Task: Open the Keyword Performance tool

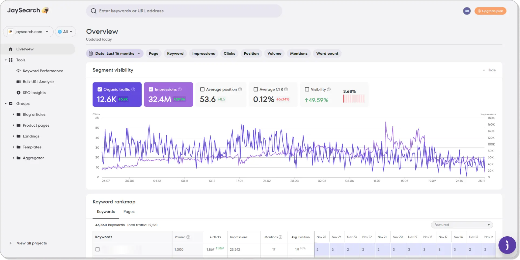Action: pos(43,71)
